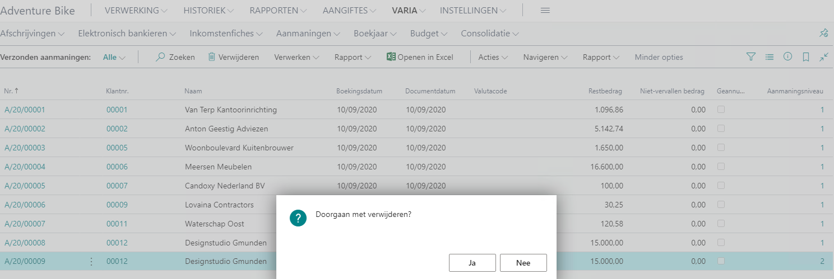Viewport: 834px width, 279px height.
Task: Open the hamburger menu icon
Action: (x=545, y=11)
